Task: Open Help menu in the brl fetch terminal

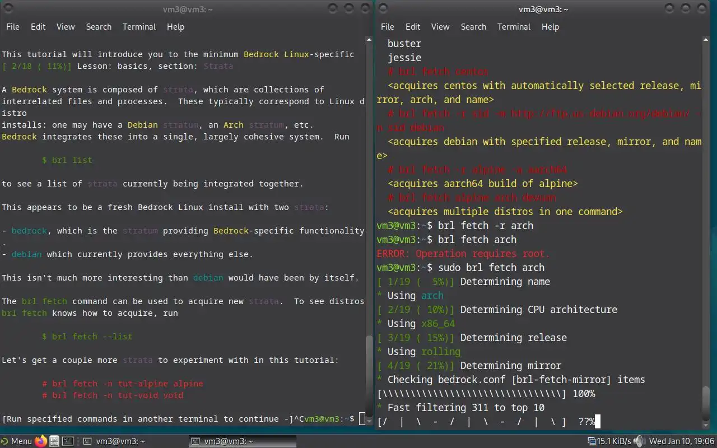Action: coord(550,27)
